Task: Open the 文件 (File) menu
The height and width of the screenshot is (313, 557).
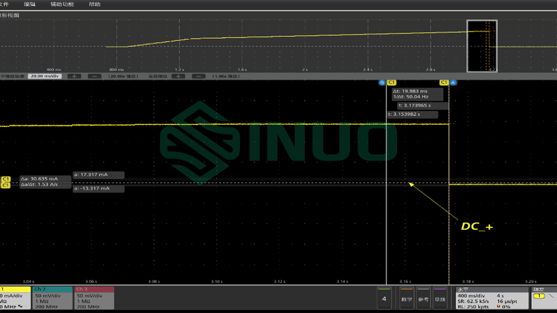Action: (x=4, y=4)
